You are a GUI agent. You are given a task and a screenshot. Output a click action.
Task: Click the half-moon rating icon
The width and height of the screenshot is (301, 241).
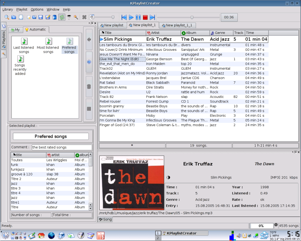tap(168, 178)
